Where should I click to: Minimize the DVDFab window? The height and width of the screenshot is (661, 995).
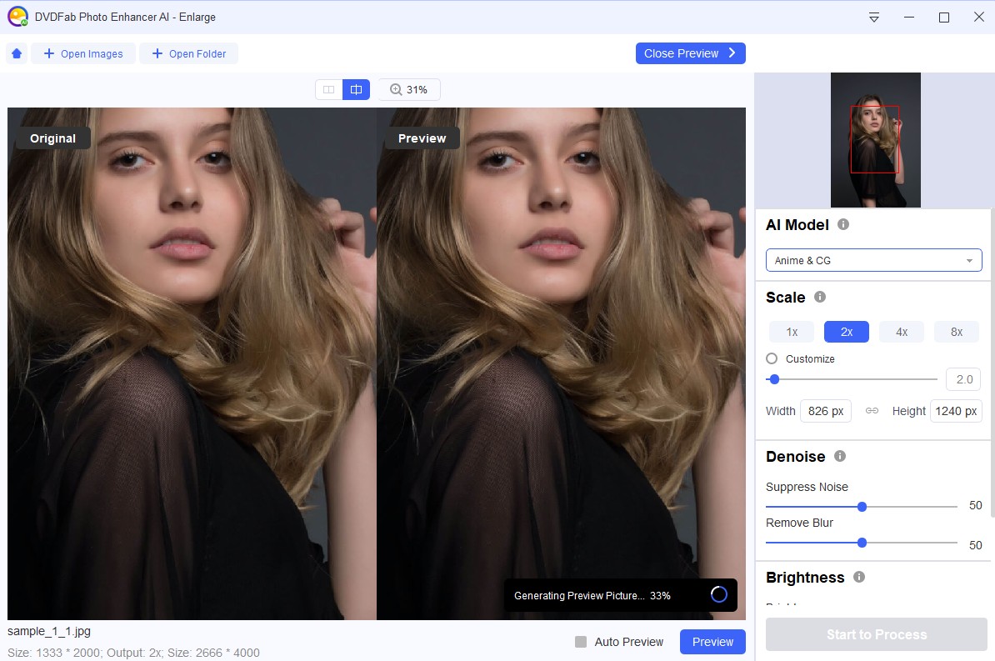click(908, 18)
